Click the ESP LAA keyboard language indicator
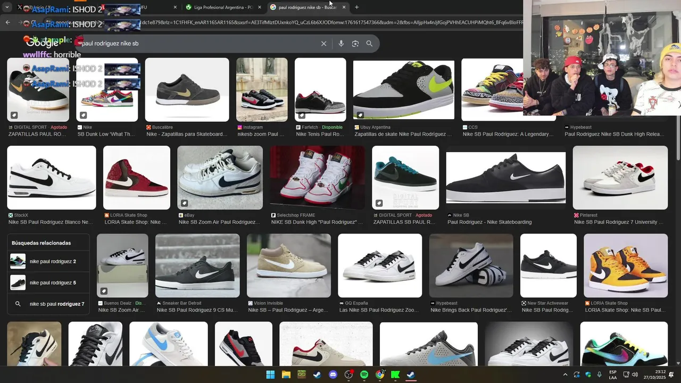This screenshot has width=681, height=383. pos(613,374)
